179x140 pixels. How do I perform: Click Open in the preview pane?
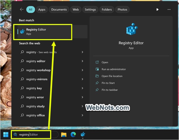click(105, 62)
